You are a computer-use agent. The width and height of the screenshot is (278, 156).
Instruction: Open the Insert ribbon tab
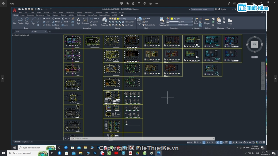point(23,15)
